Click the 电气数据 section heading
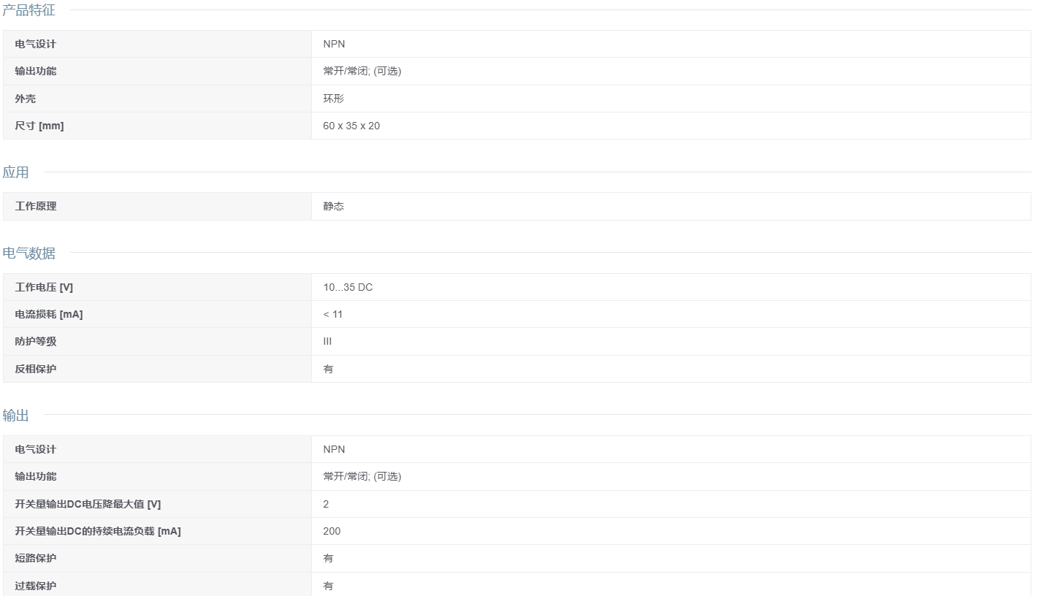1038x596 pixels. (28, 253)
